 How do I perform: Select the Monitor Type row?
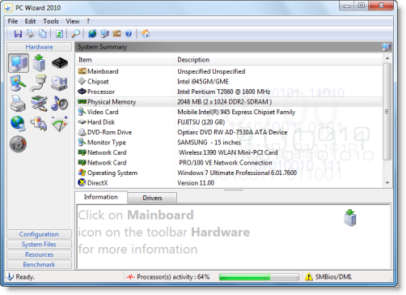coord(230,143)
